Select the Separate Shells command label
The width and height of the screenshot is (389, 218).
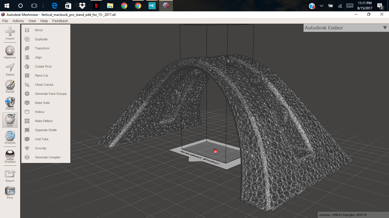pos(46,130)
